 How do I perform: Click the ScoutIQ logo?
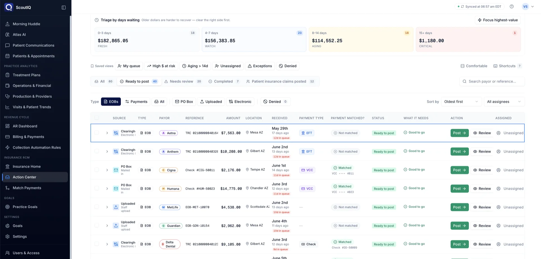click(x=9, y=7)
